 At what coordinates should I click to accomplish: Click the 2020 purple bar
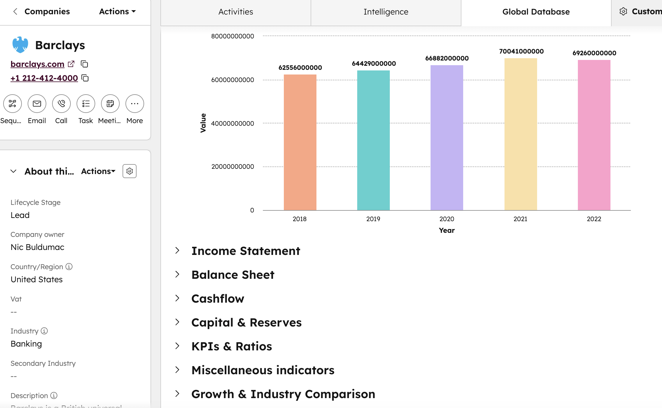[447, 138]
